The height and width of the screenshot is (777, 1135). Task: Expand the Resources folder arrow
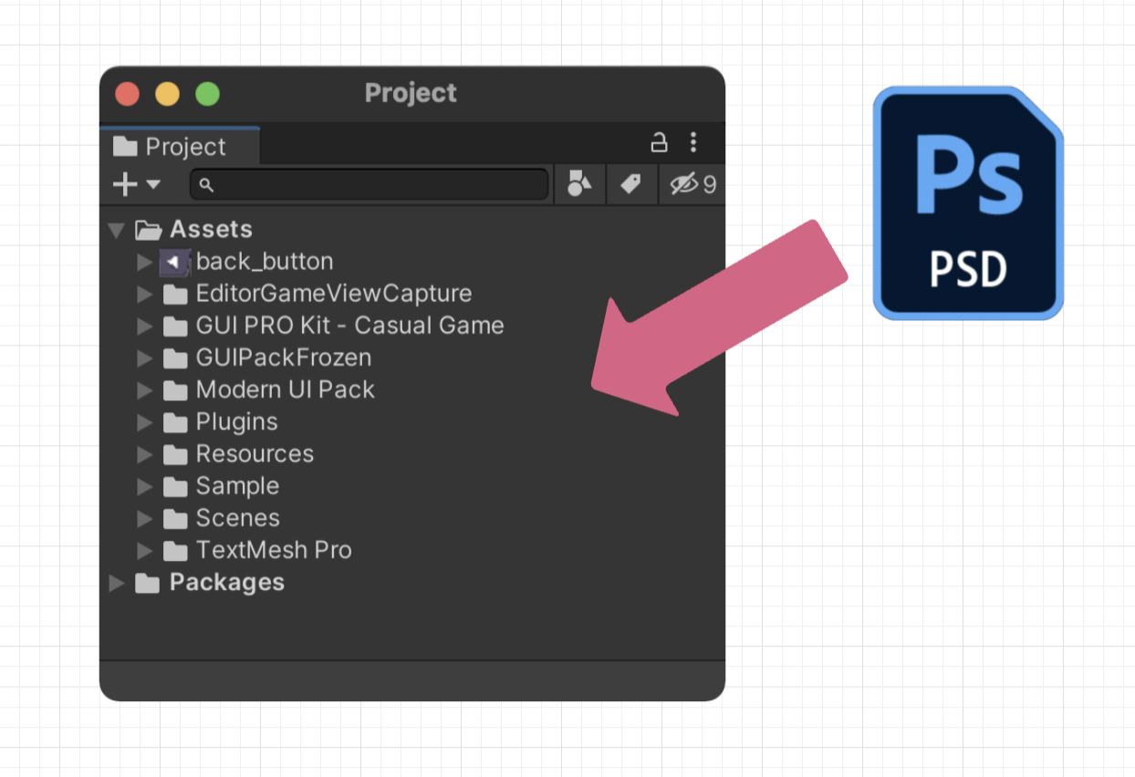tap(144, 454)
